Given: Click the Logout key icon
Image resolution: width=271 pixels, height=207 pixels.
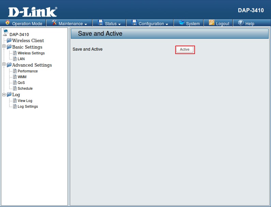Looking at the screenshot, I should pyautogui.click(x=212, y=23).
